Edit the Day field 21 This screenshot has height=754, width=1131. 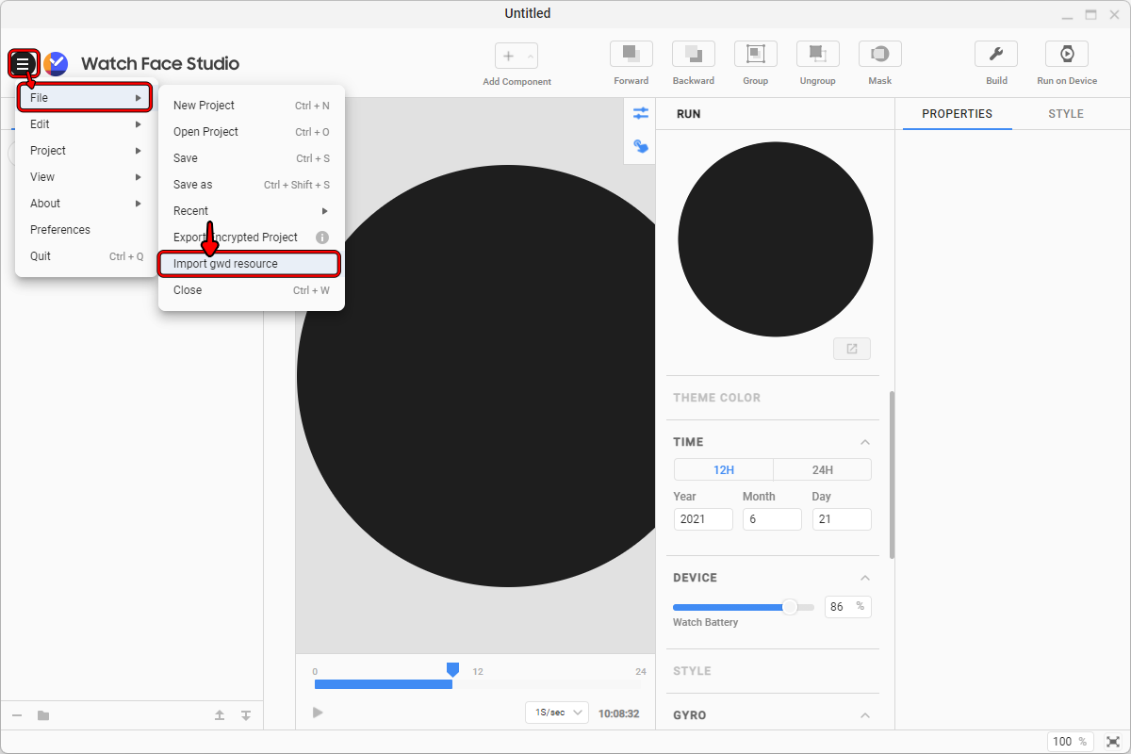(x=842, y=519)
